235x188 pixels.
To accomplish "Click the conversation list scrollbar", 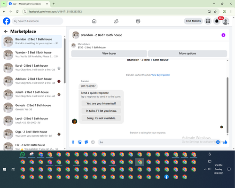I will [65, 61].
